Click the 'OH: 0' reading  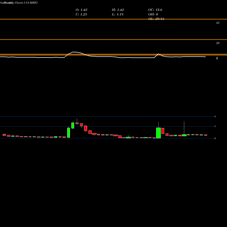[x=153, y=15]
